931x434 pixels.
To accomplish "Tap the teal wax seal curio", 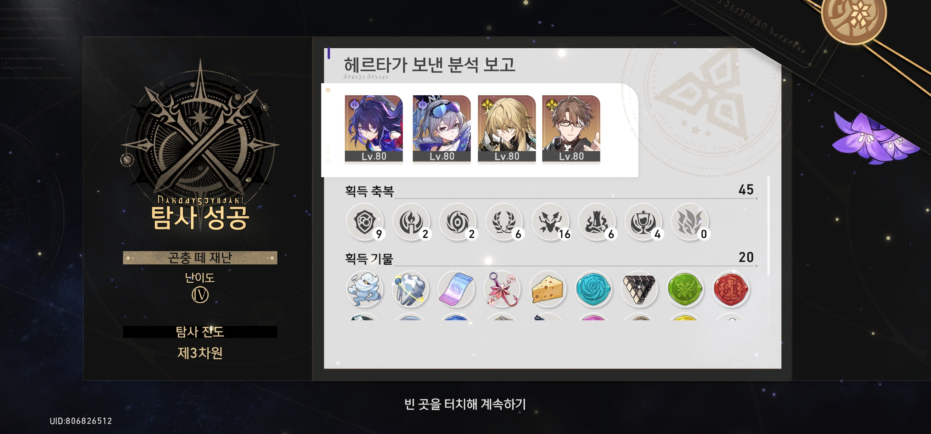I will point(593,289).
